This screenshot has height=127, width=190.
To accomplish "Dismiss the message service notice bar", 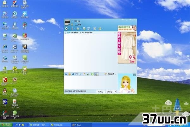I will coord(115,33).
